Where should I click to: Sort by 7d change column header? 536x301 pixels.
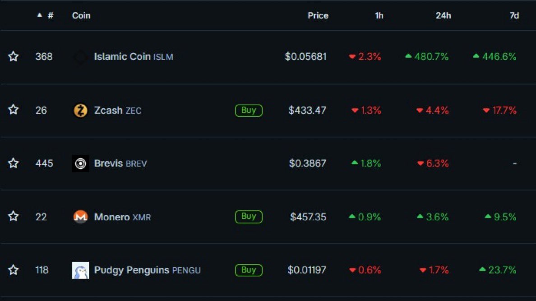[x=514, y=15]
